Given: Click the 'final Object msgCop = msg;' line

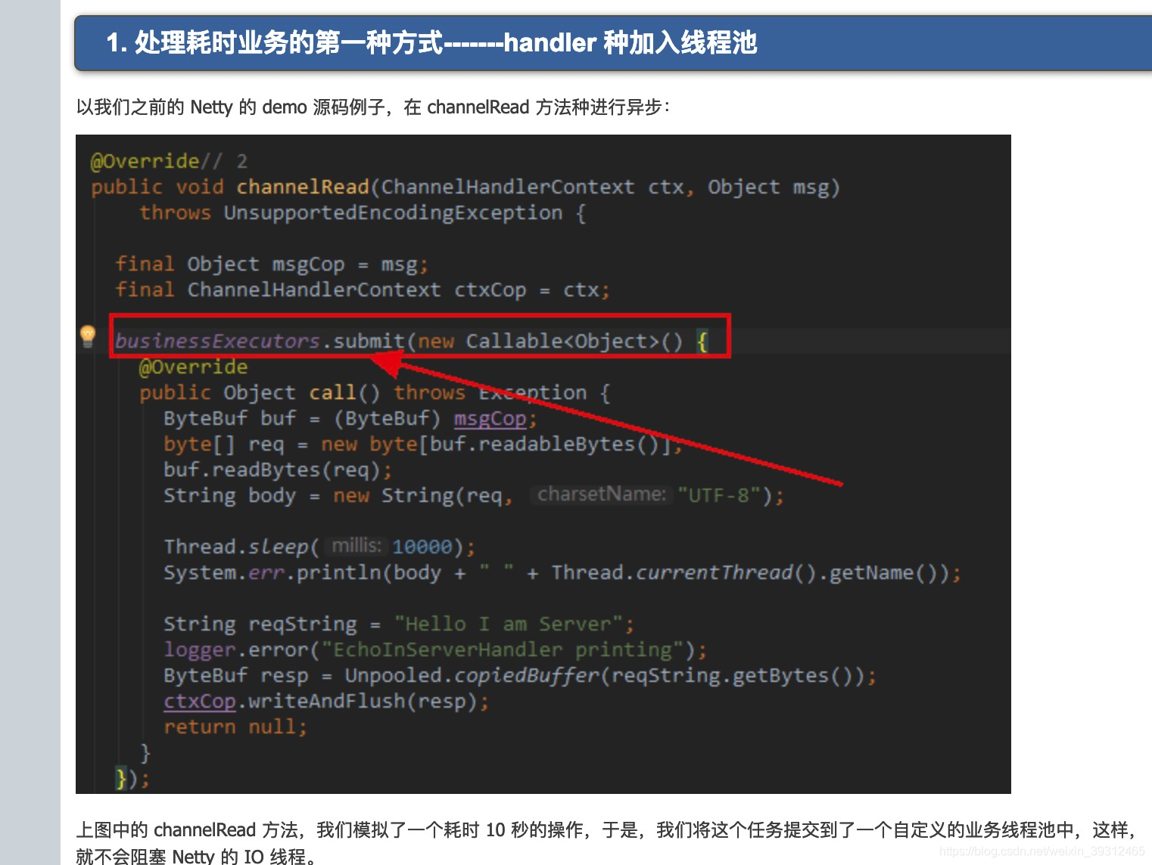Looking at the screenshot, I should (x=272, y=265).
